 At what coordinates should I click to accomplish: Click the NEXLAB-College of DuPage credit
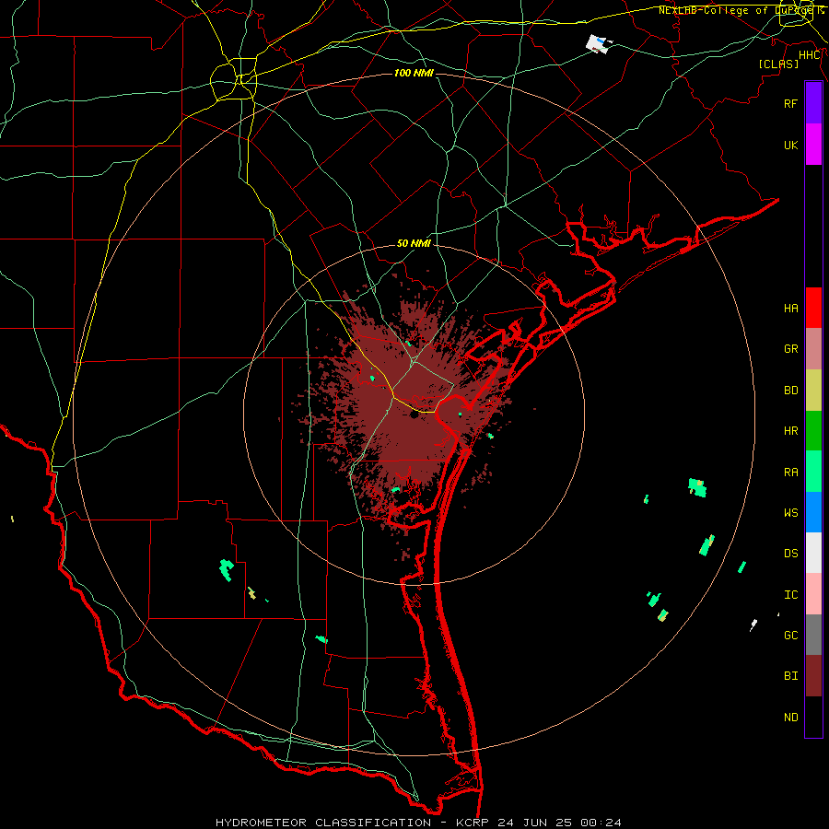tap(741, 10)
